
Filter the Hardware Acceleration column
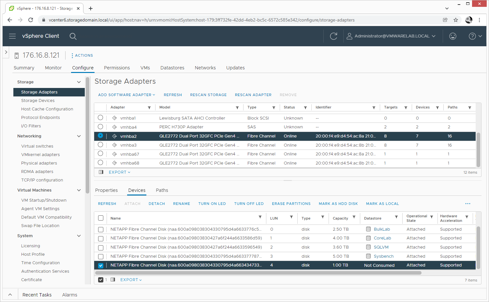click(467, 217)
